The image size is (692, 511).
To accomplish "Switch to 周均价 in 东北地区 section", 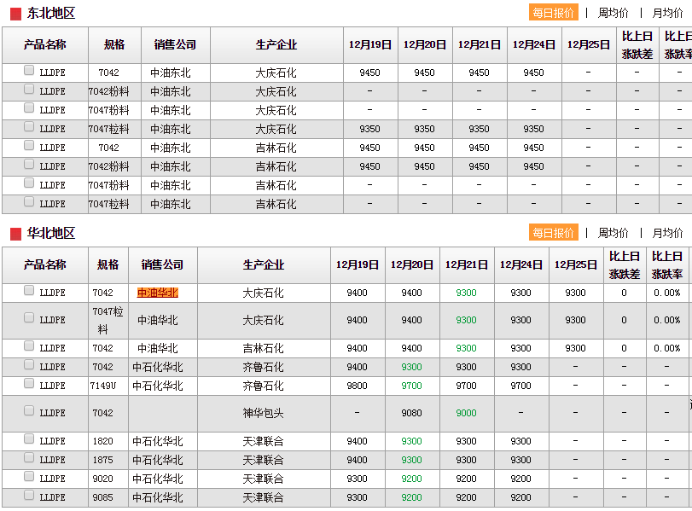I will 613,13.
